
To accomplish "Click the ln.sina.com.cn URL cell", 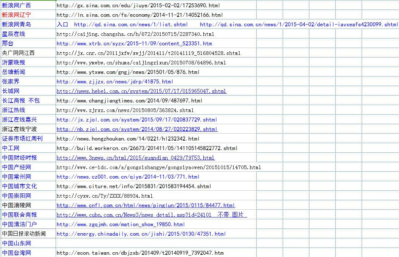I will [x=156, y=15].
